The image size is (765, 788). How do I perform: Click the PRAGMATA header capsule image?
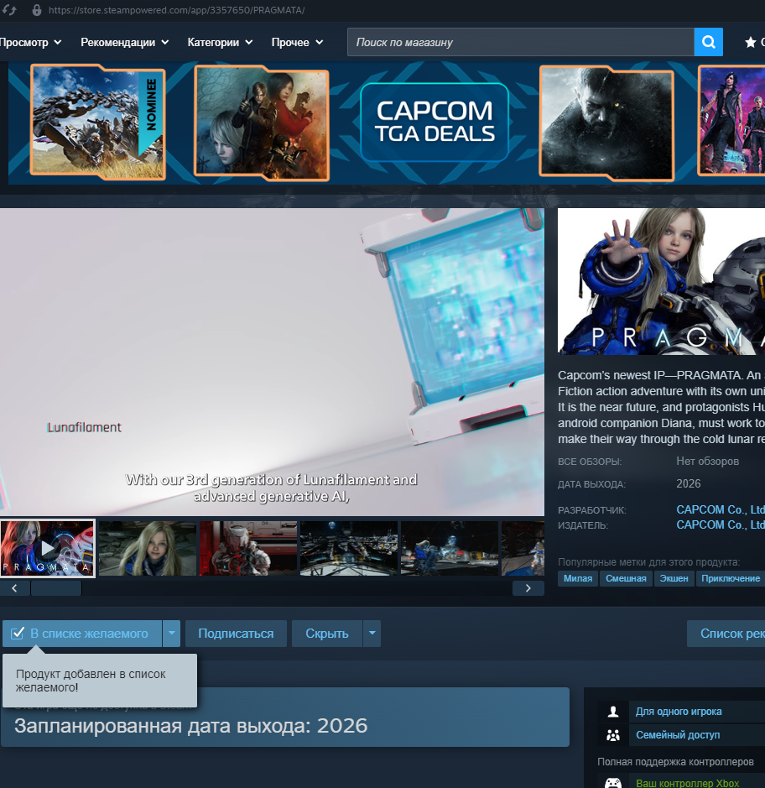click(661, 281)
